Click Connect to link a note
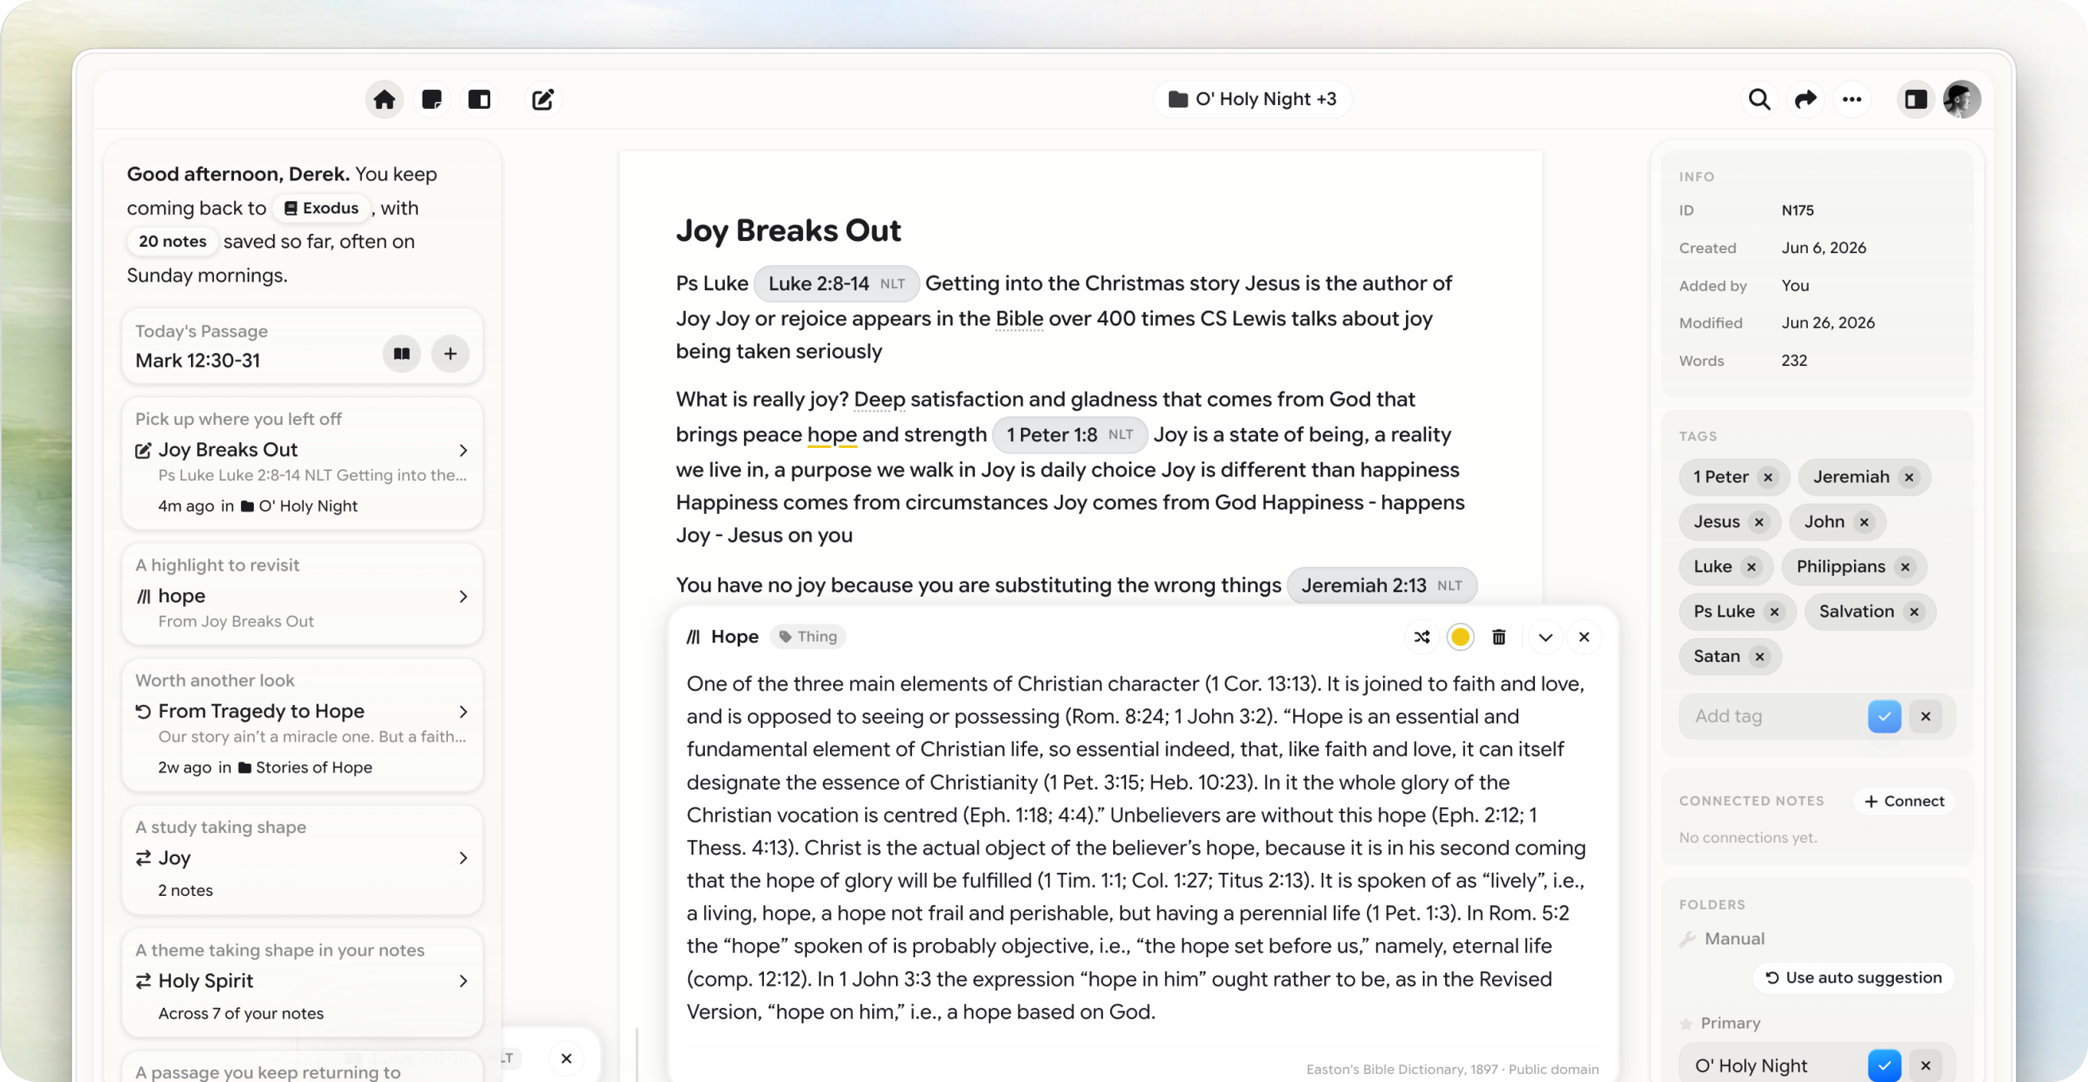Image resolution: width=2088 pixels, height=1082 pixels. [x=1904, y=802]
